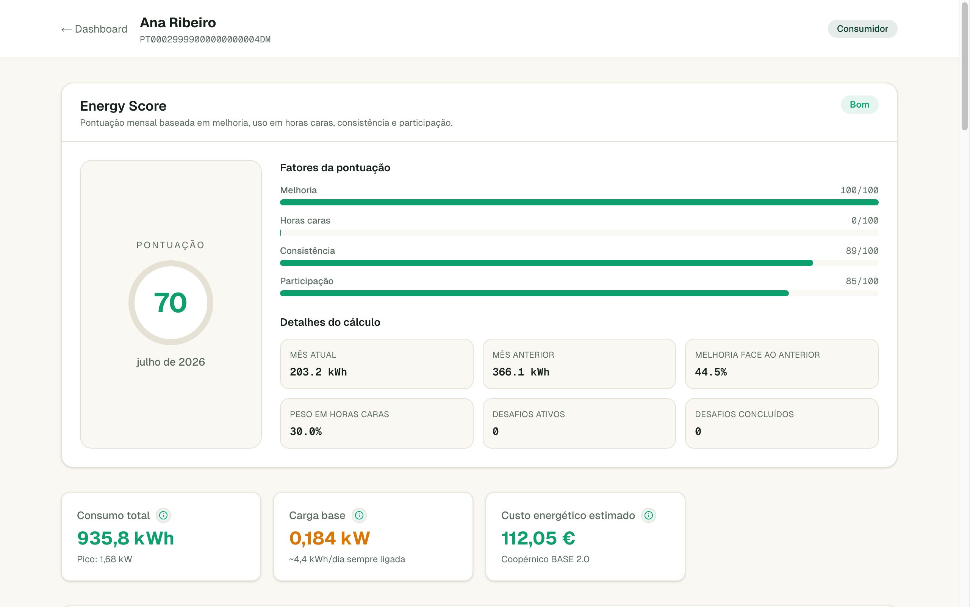
Task: Select the Participação progress bar
Action: [579, 294]
